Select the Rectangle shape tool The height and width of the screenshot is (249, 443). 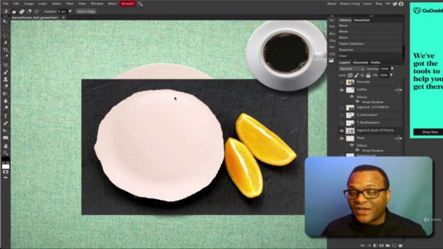[x=6, y=138]
